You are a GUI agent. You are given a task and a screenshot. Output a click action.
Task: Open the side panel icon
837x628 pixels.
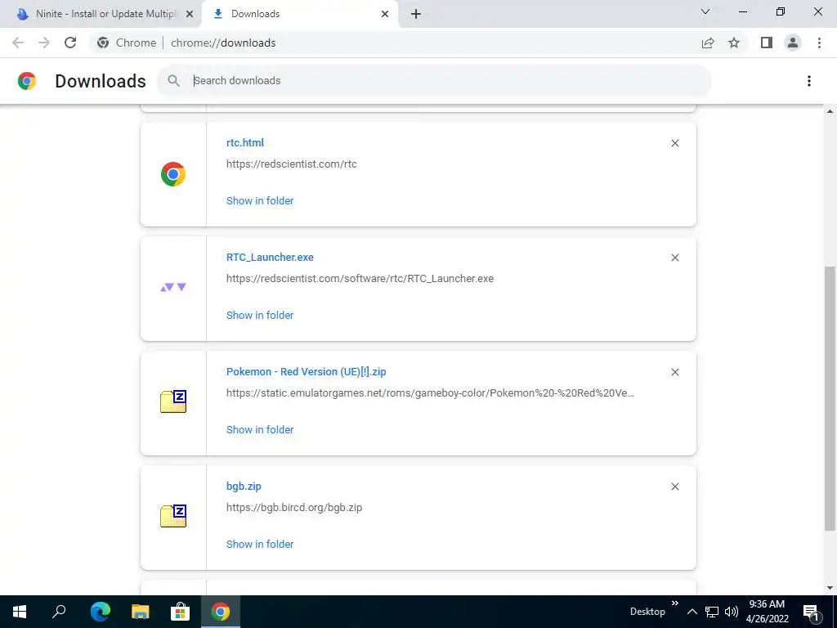[x=767, y=43]
